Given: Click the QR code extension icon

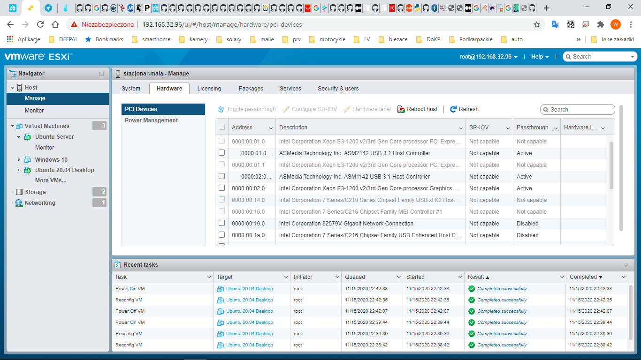Looking at the screenshot, I should point(571,24).
